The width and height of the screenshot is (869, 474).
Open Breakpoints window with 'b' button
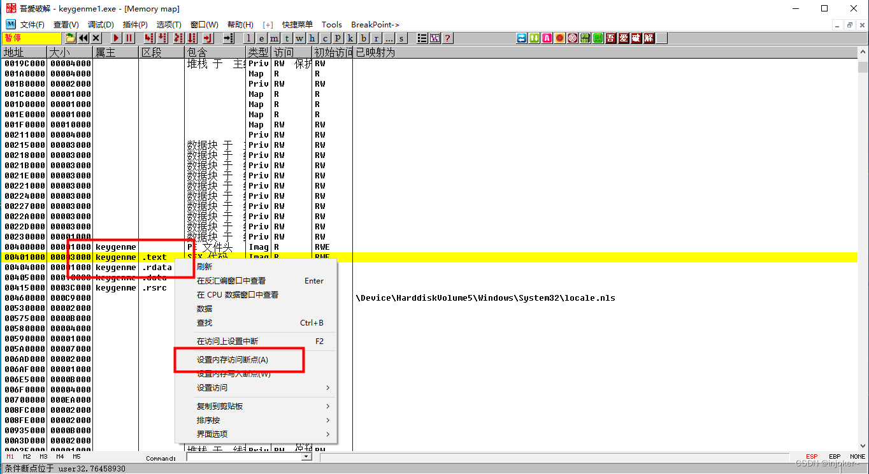[x=363, y=38]
